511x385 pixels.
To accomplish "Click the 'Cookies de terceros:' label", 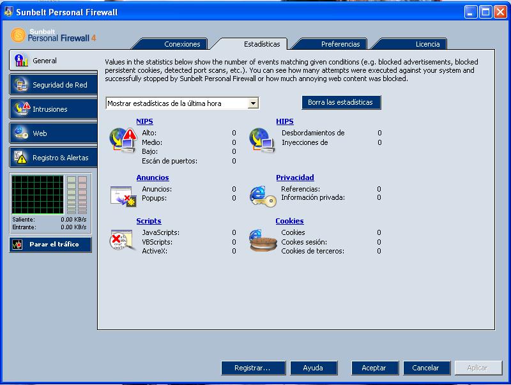I will (312, 251).
